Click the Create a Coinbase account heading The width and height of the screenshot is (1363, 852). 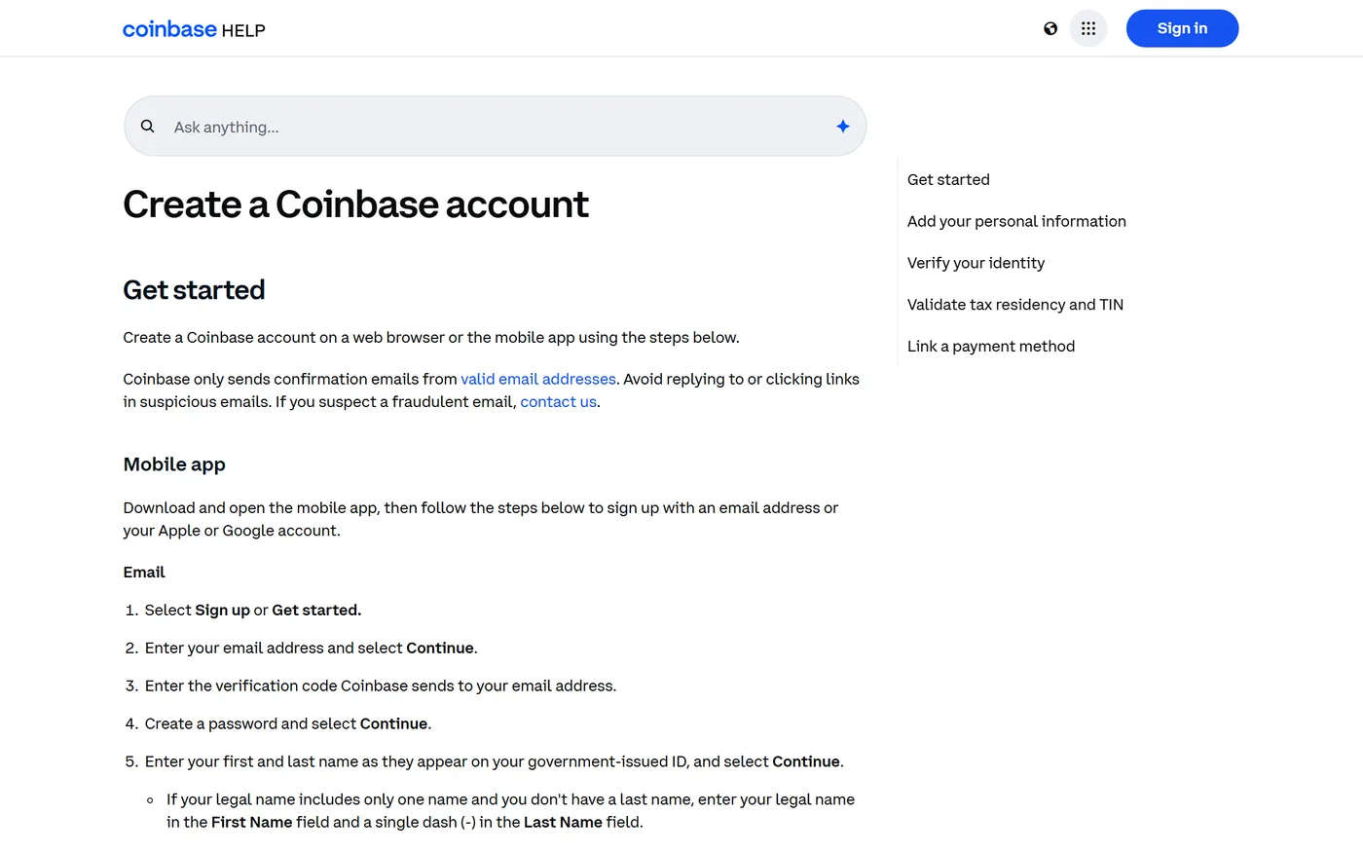[356, 204]
